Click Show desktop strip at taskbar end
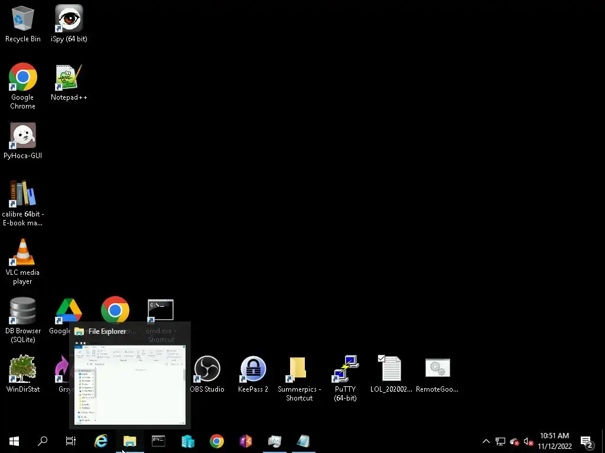Screen dimensions: 605x453 coord(603,441)
